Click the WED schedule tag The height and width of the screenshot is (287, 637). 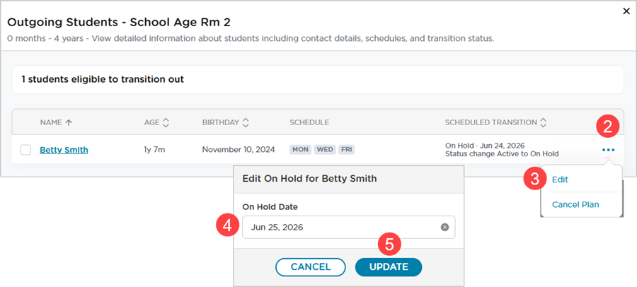tap(325, 150)
